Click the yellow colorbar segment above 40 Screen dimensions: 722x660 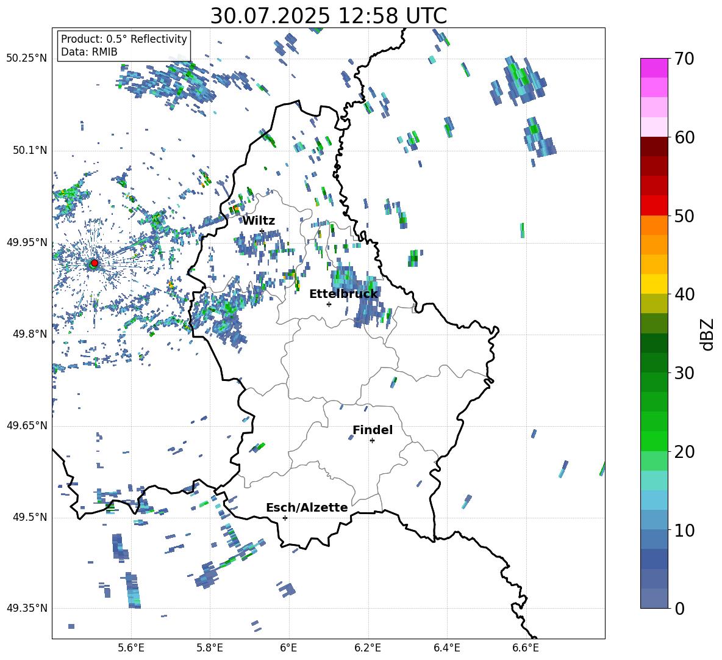pos(654,284)
